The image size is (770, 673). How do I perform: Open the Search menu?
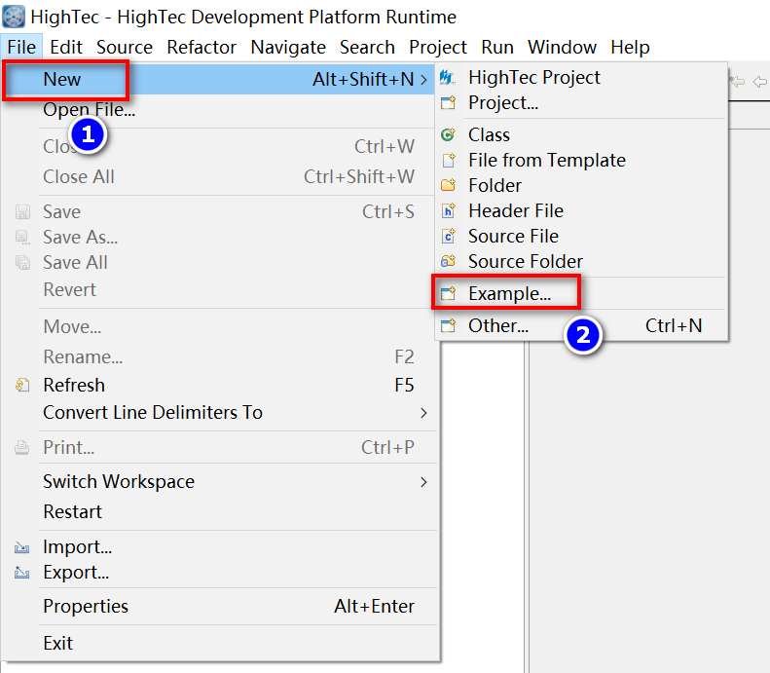pos(367,47)
